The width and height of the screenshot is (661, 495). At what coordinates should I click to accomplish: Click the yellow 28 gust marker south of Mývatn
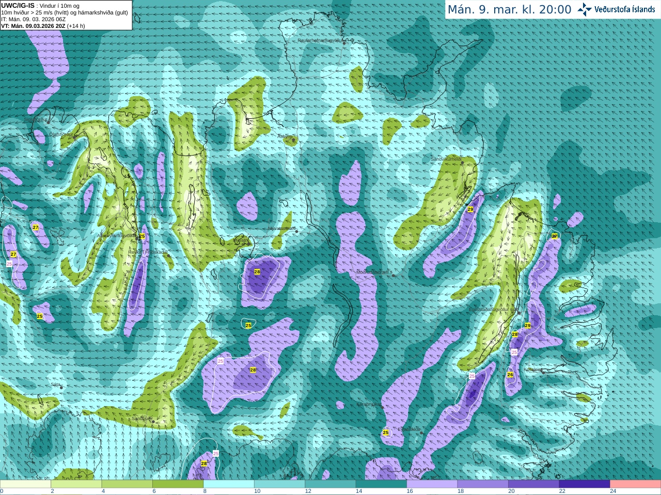257,271
